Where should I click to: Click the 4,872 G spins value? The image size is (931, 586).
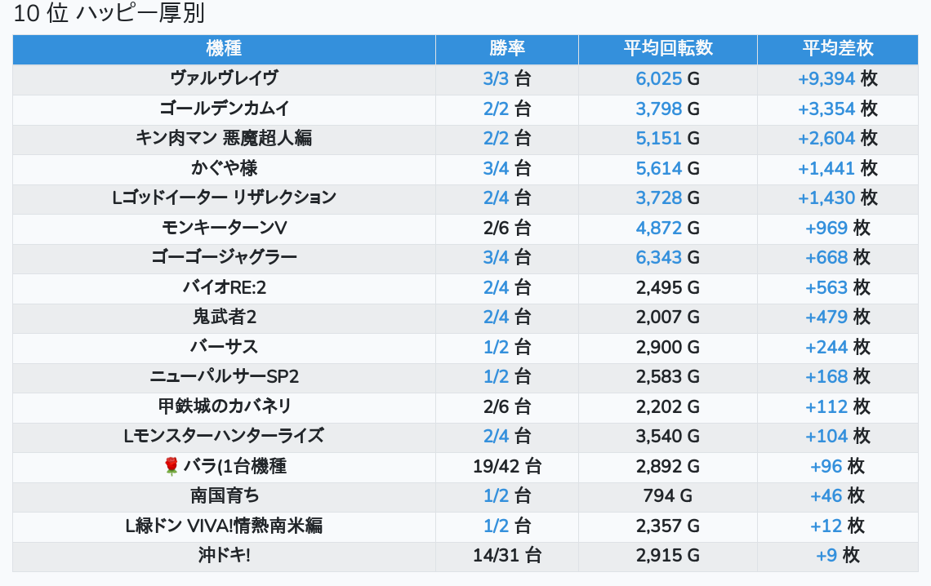point(668,228)
